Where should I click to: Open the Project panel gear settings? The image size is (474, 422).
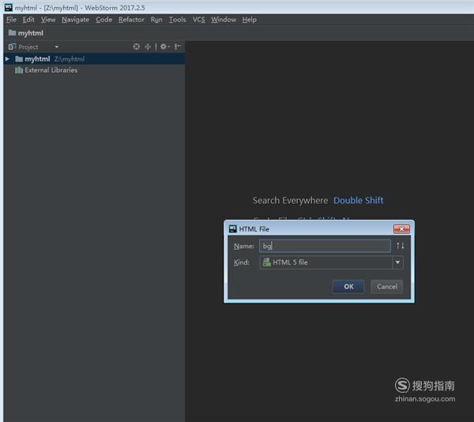coord(164,47)
